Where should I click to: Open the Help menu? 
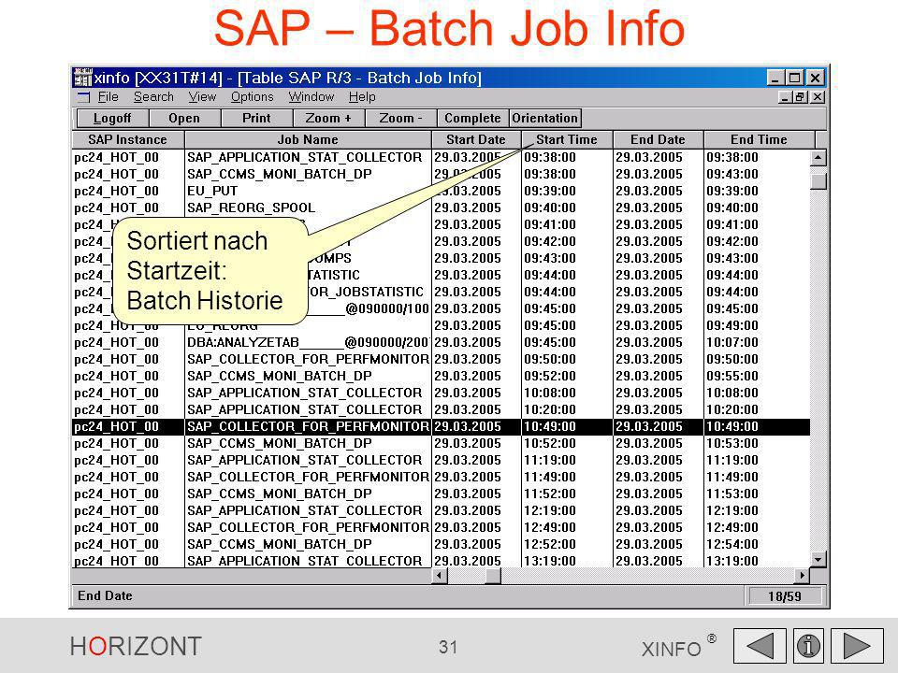coord(362,96)
